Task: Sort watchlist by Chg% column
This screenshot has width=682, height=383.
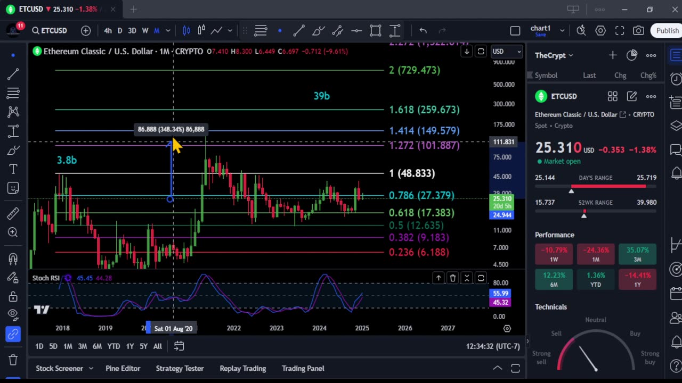Action: 648,76
